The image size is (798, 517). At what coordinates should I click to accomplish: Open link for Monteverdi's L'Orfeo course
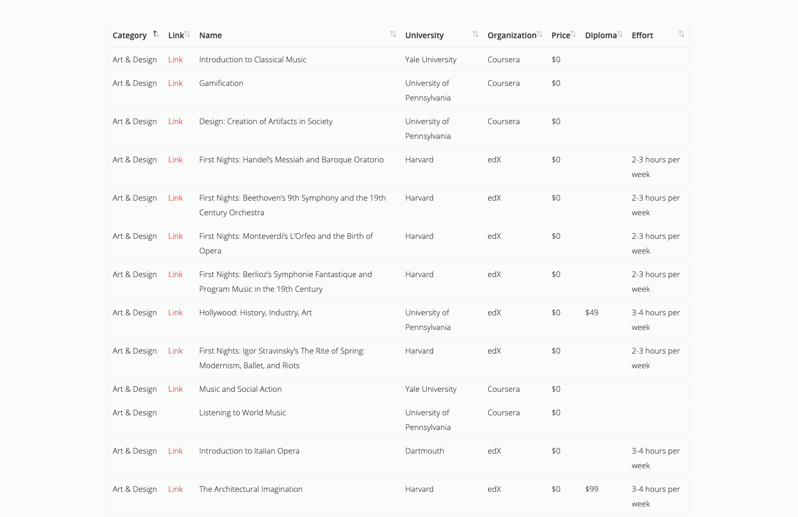click(175, 236)
